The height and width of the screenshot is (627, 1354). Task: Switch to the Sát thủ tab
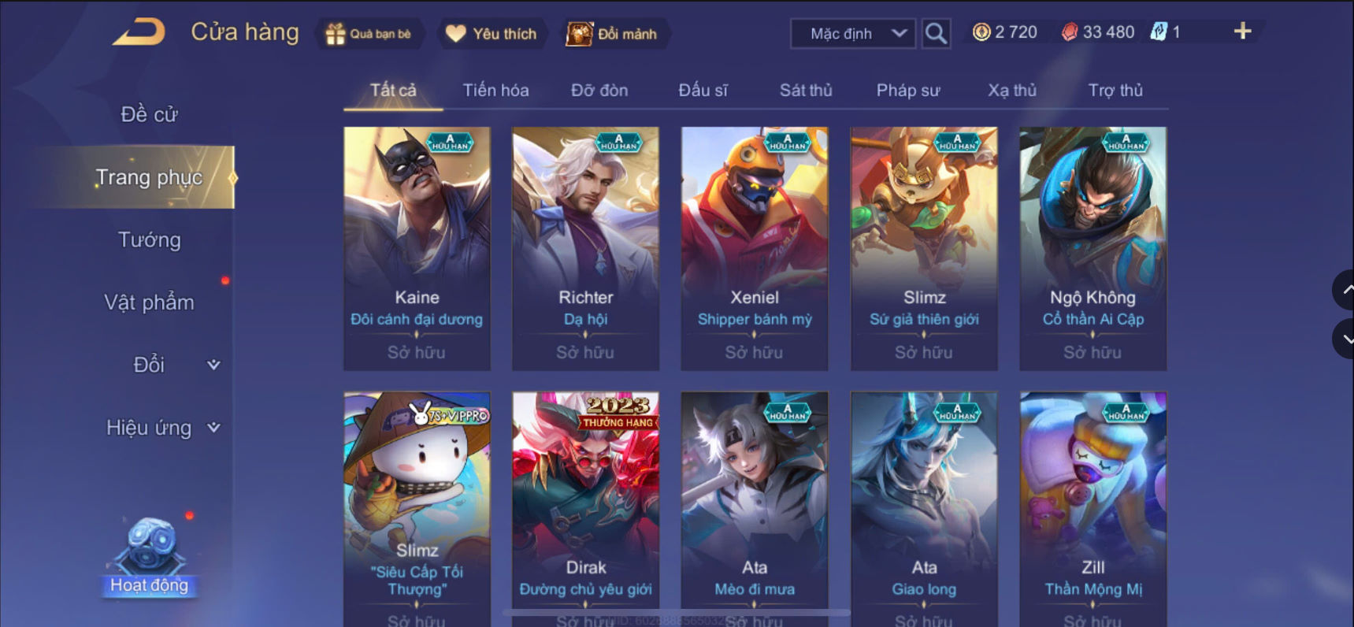click(x=806, y=91)
